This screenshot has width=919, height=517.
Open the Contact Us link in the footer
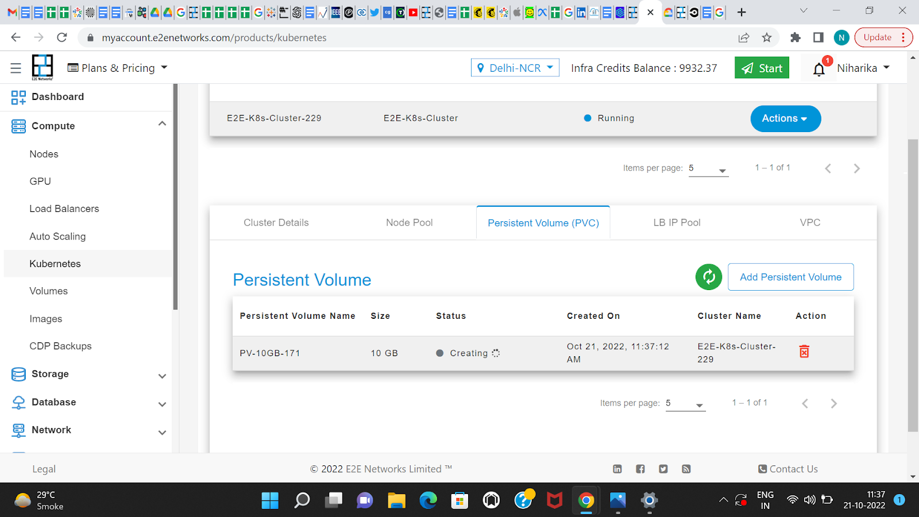pos(788,469)
